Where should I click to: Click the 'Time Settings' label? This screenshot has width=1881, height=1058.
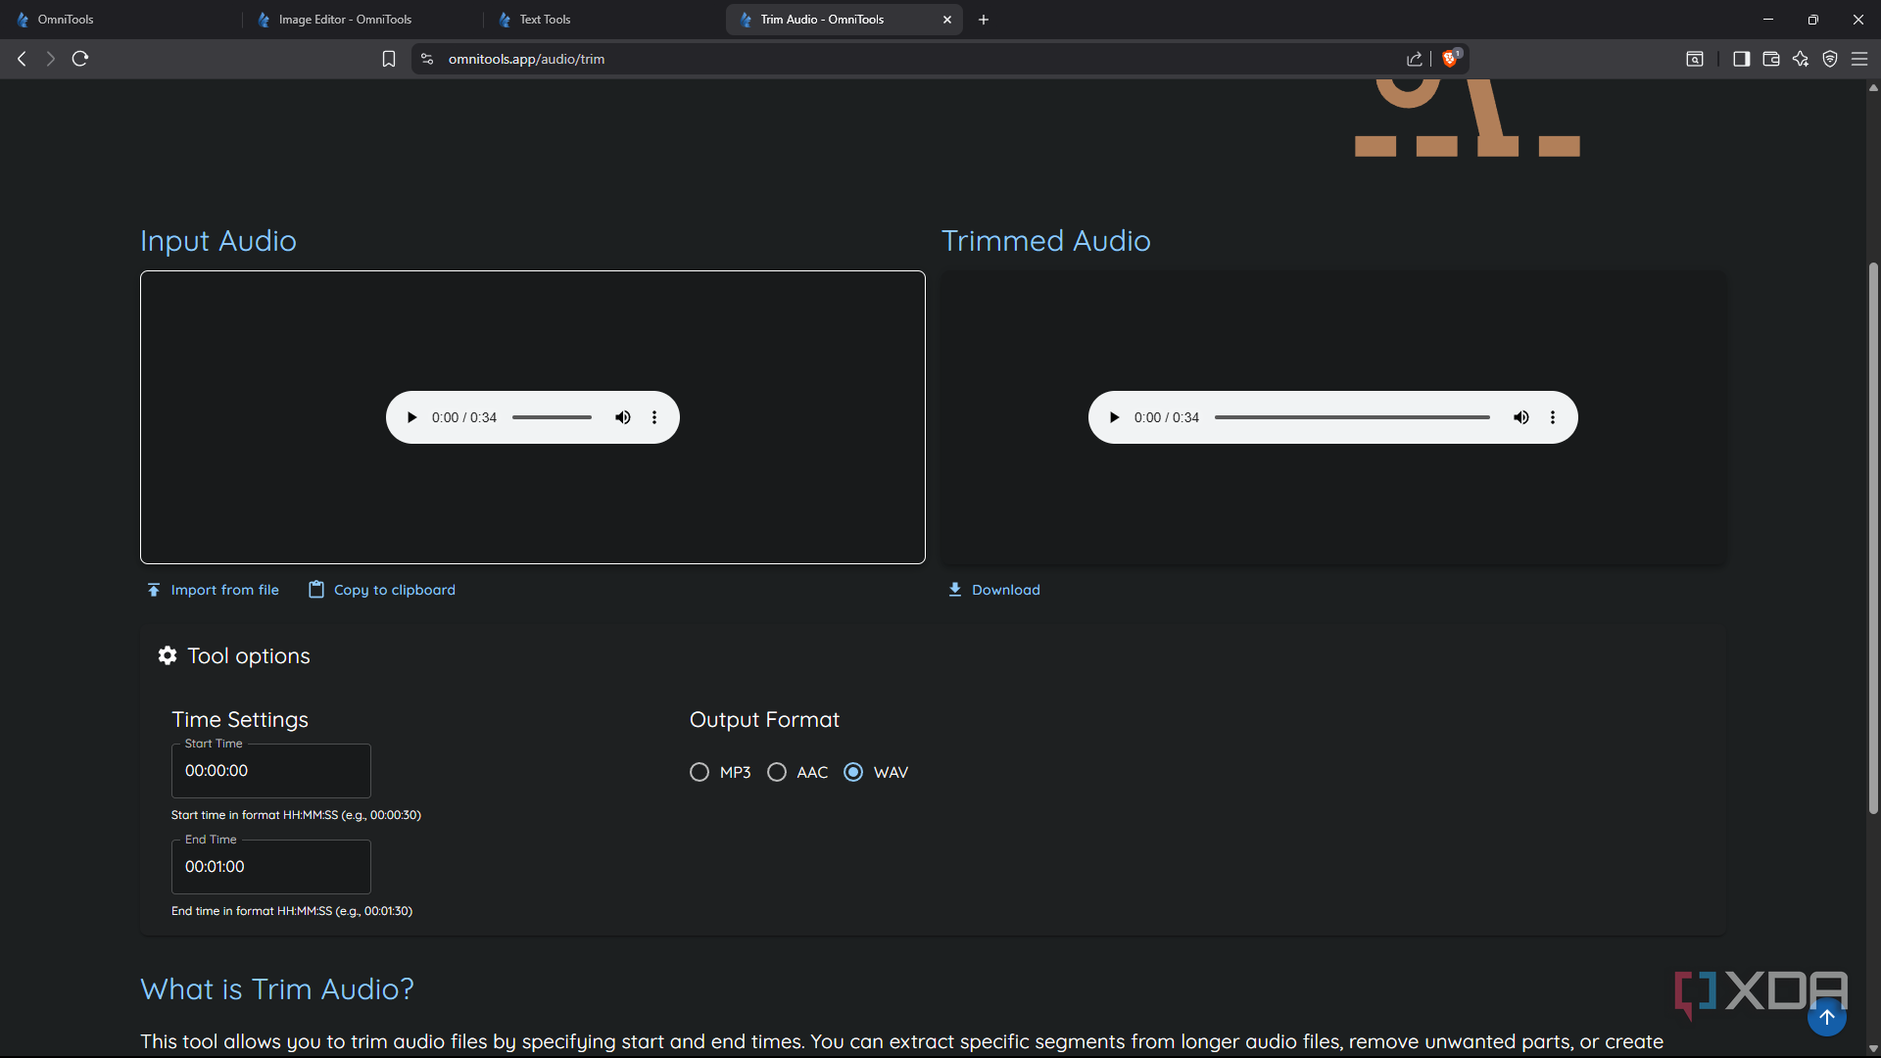pyautogui.click(x=240, y=720)
